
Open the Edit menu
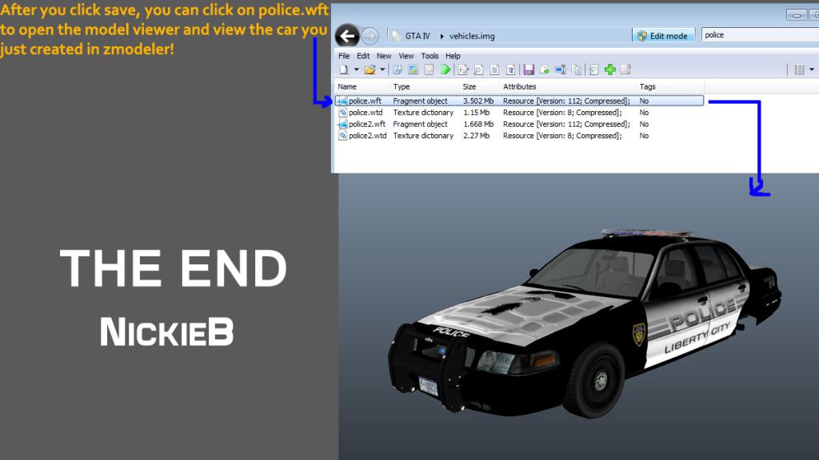point(363,56)
